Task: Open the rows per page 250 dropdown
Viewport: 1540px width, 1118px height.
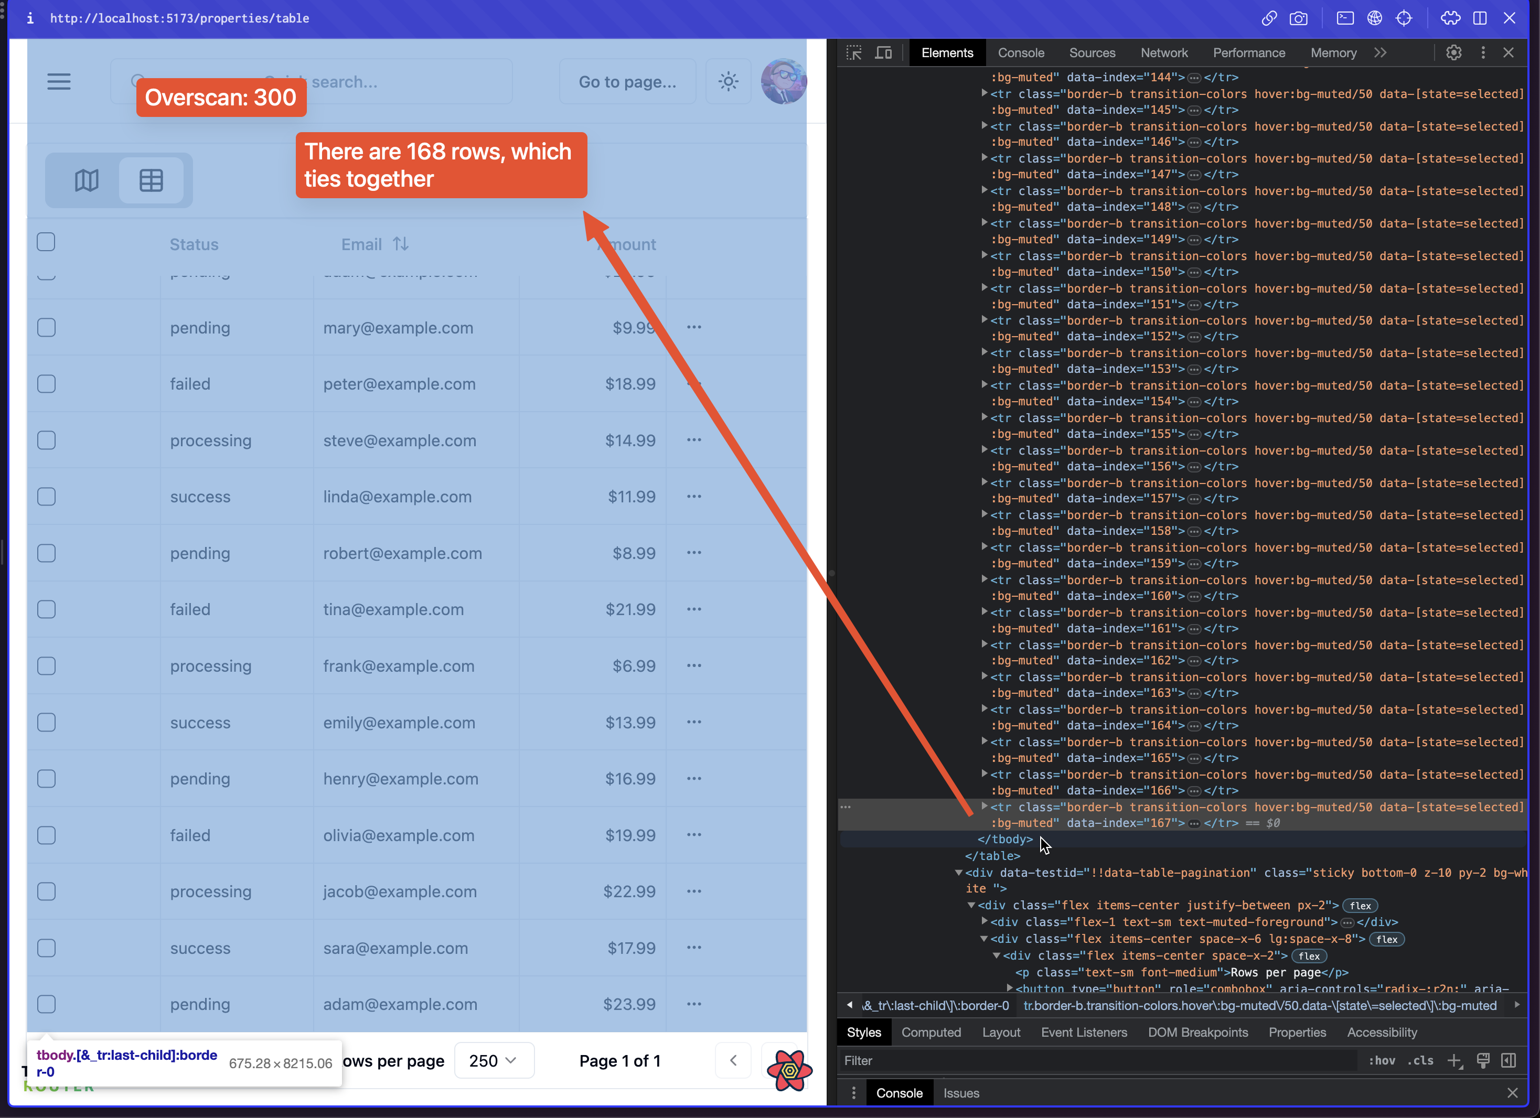Action: pyautogui.click(x=494, y=1060)
